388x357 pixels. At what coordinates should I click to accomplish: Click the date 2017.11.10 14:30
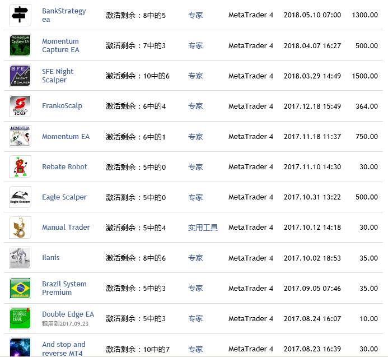[x=312, y=167]
